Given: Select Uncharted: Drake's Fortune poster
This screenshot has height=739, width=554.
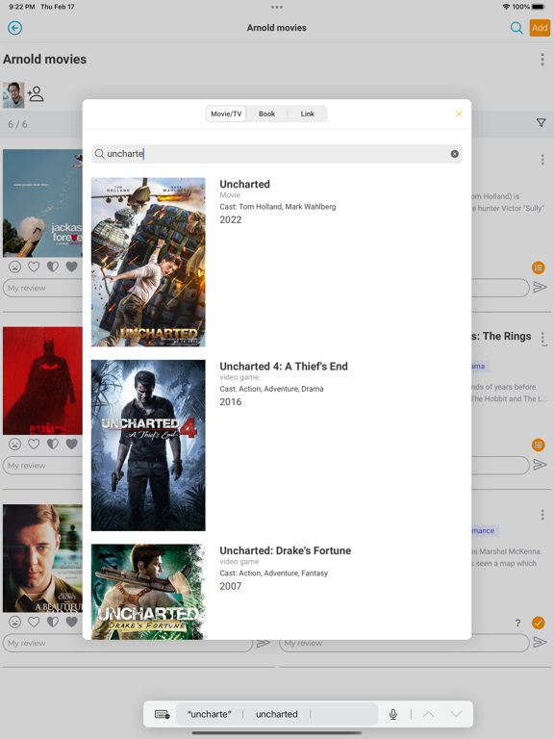Looking at the screenshot, I should point(148,592).
